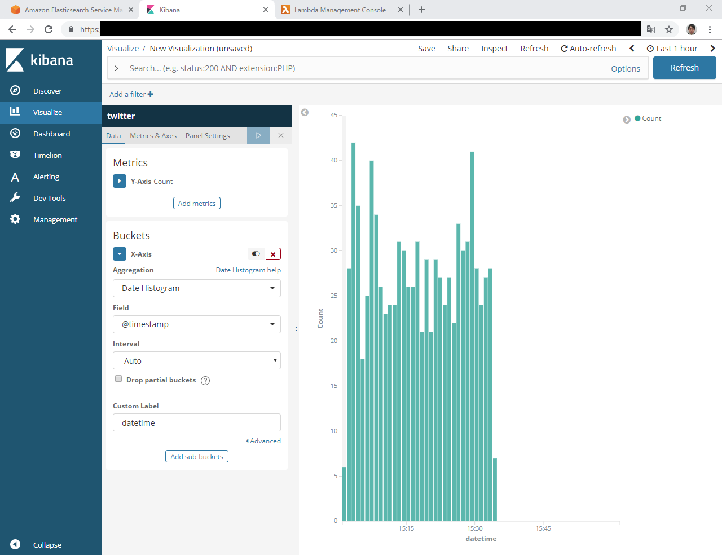Open Dashboard via its sidebar icon
Image resolution: width=722 pixels, height=555 pixels.
tap(15, 134)
